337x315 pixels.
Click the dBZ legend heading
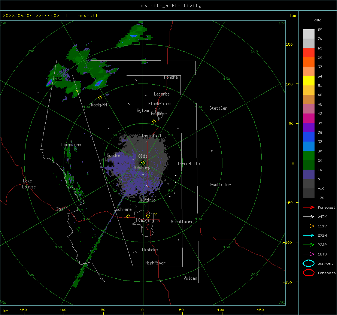coord(318,20)
